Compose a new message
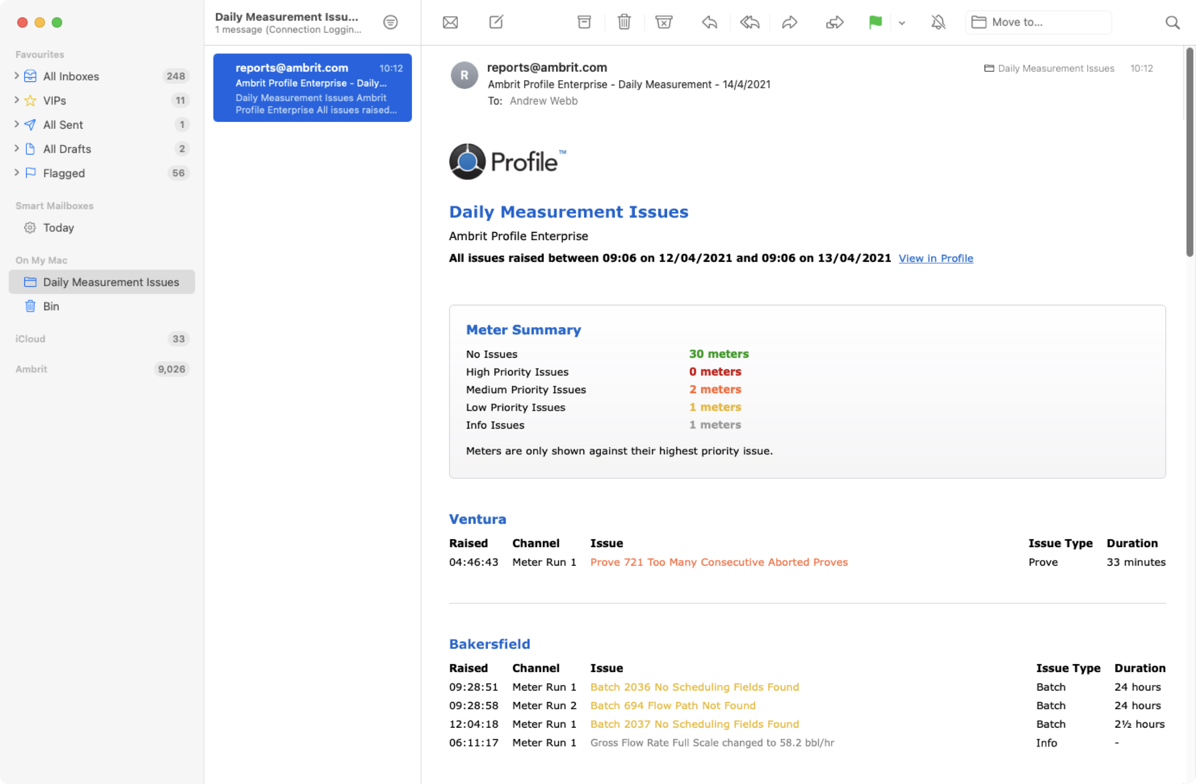This screenshot has height=784, width=1196. tap(496, 22)
